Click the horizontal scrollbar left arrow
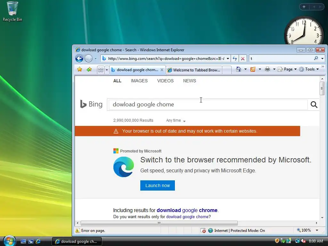The image size is (328, 246). 78,223
